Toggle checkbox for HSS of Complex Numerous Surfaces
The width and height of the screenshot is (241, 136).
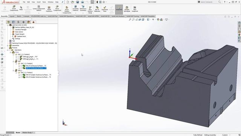(21, 77)
